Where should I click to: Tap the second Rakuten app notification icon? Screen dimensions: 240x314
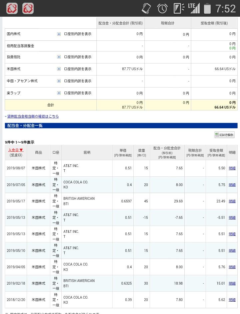pos(28,8)
